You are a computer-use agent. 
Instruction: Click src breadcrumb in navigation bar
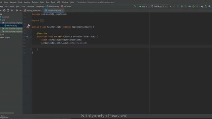(x=6, y=6)
